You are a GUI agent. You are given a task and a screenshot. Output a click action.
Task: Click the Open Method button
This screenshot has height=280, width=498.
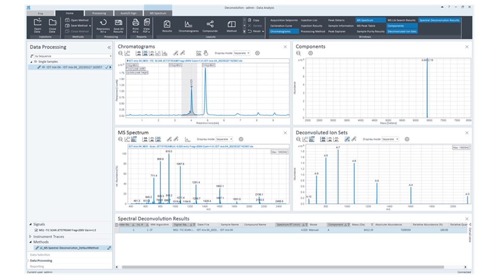click(77, 20)
